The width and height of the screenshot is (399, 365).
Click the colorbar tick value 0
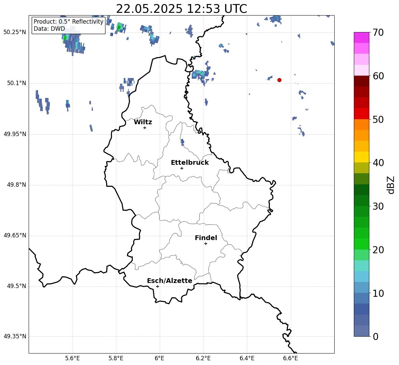coord(376,337)
